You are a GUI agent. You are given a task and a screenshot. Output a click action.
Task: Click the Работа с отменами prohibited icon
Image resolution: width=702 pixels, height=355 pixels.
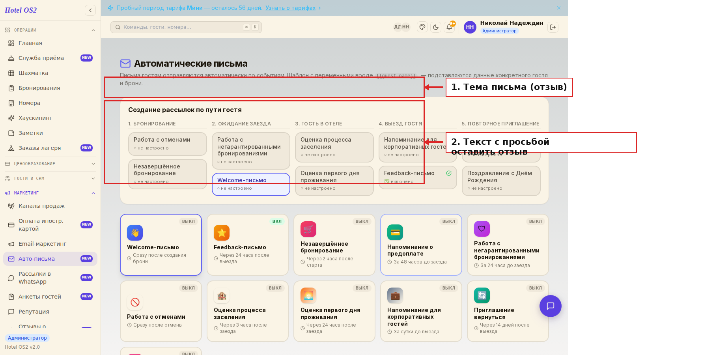pyautogui.click(x=135, y=302)
